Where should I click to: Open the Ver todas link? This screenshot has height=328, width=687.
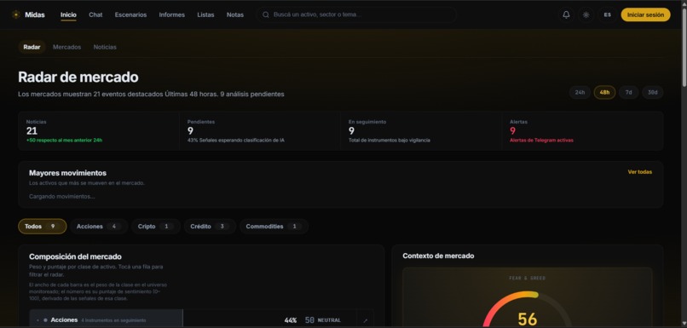pos(639,171)
